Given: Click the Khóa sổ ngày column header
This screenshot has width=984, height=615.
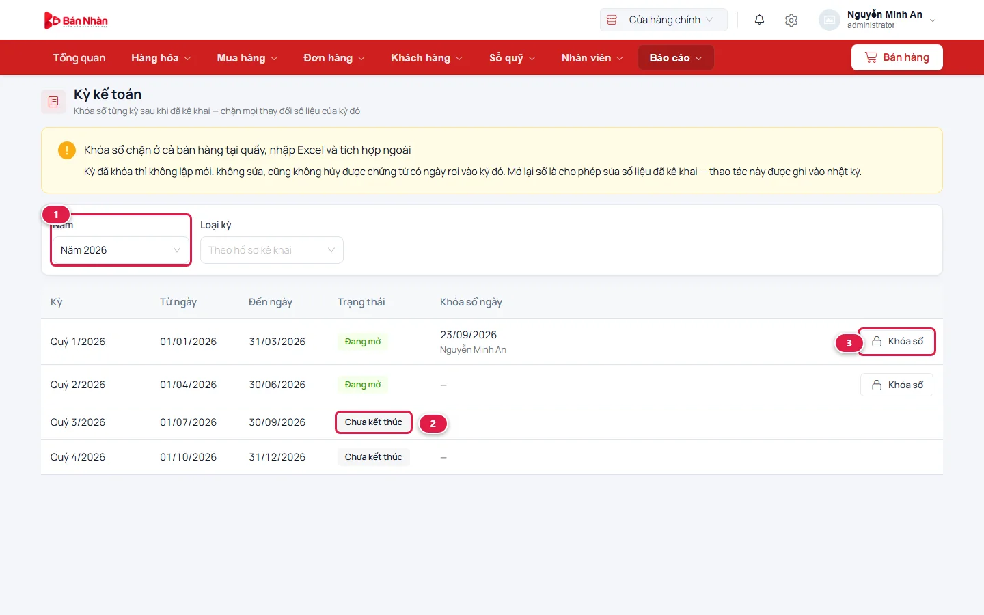Looking at the screenshot, I should coord(471,302).
